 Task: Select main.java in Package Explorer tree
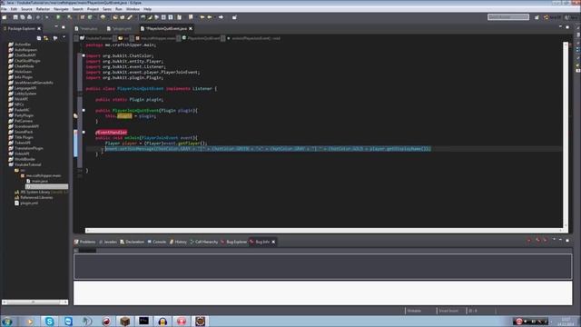[36, 181]
